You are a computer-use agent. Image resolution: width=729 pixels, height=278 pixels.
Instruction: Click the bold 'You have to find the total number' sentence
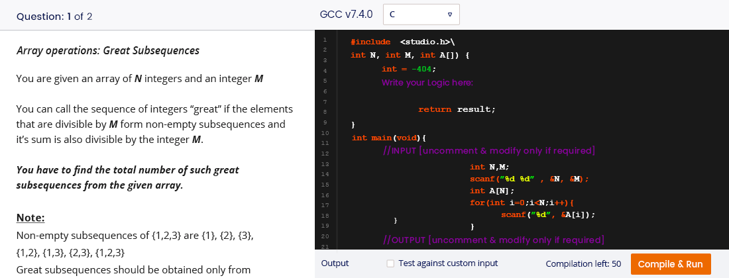[x=127, y=177]
